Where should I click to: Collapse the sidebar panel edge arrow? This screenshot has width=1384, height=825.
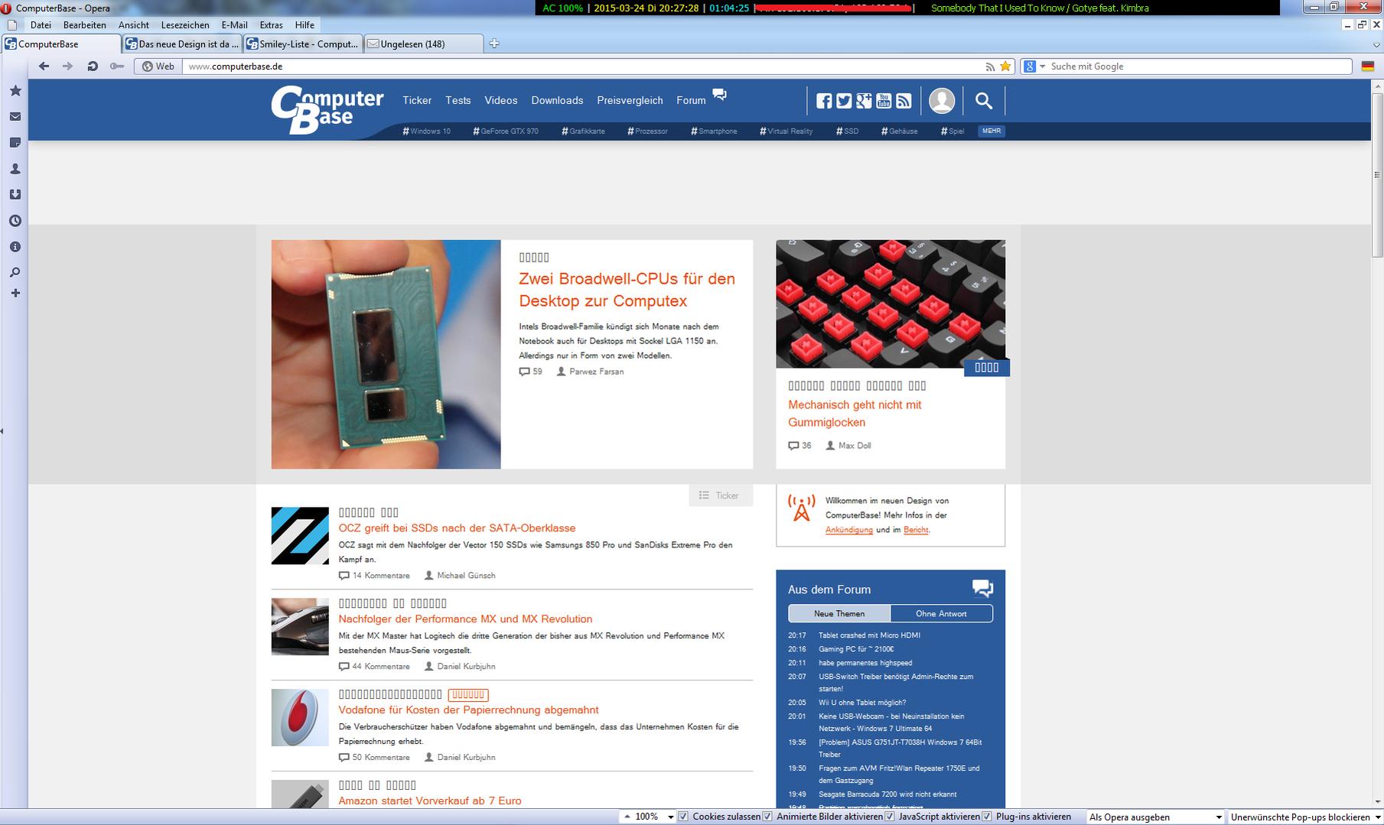(x=2, y=431)
